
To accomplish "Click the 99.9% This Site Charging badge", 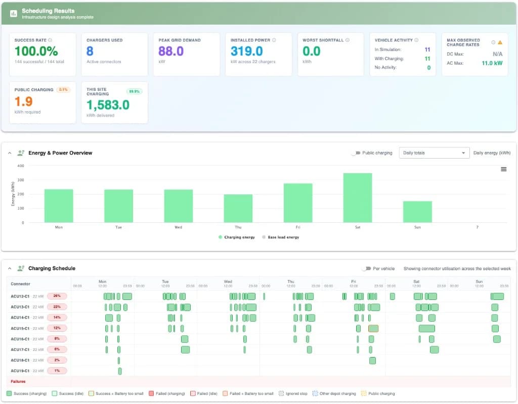I will point(134,91).
